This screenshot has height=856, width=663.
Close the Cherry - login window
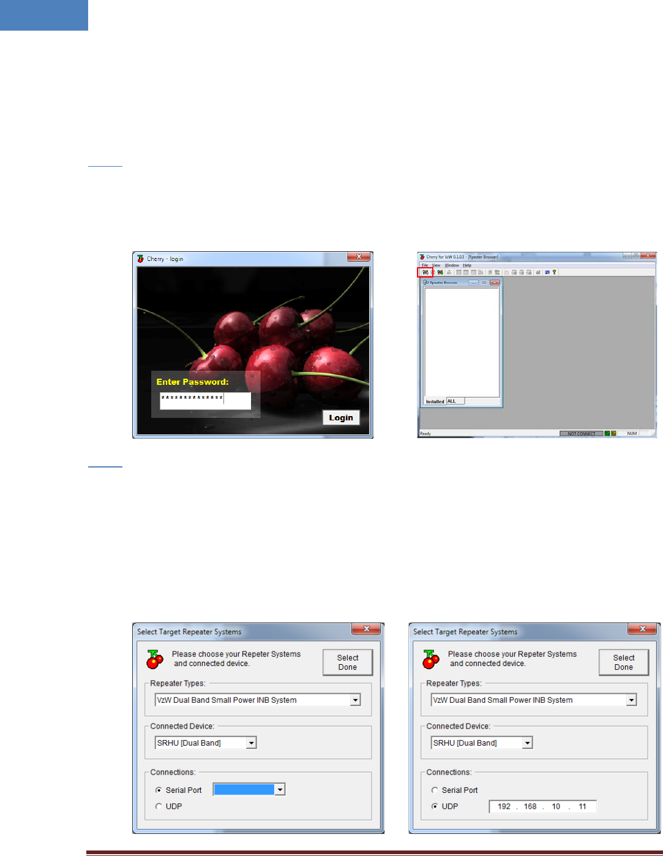point(359,257)
